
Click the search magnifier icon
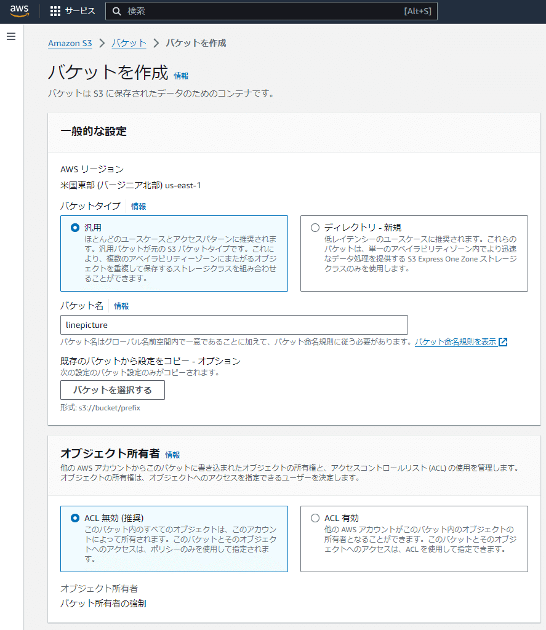[116, 11]
